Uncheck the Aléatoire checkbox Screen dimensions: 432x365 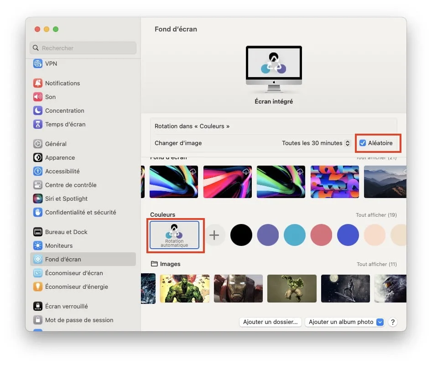pos(363,143)
